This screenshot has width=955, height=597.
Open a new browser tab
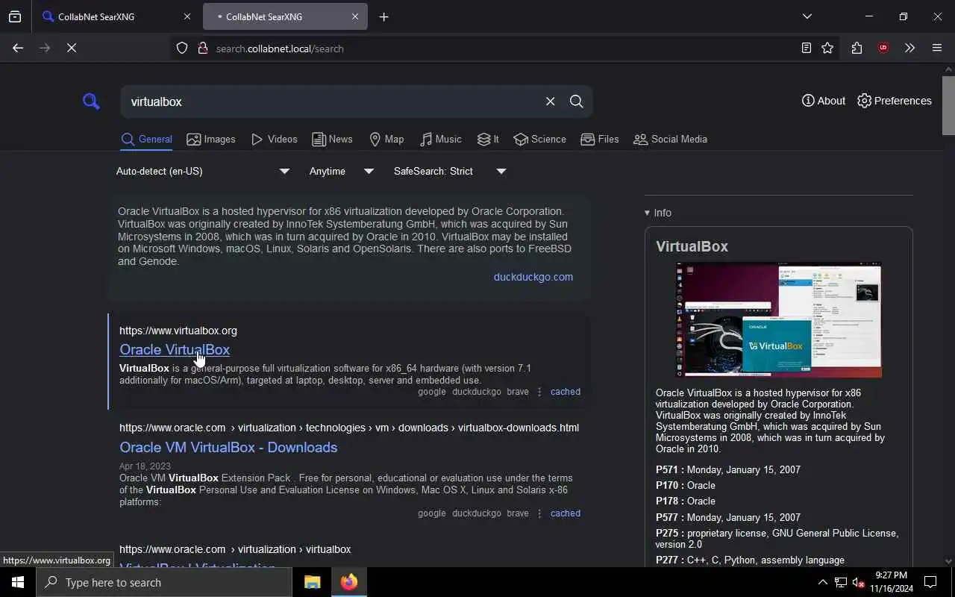click(384, 16)
